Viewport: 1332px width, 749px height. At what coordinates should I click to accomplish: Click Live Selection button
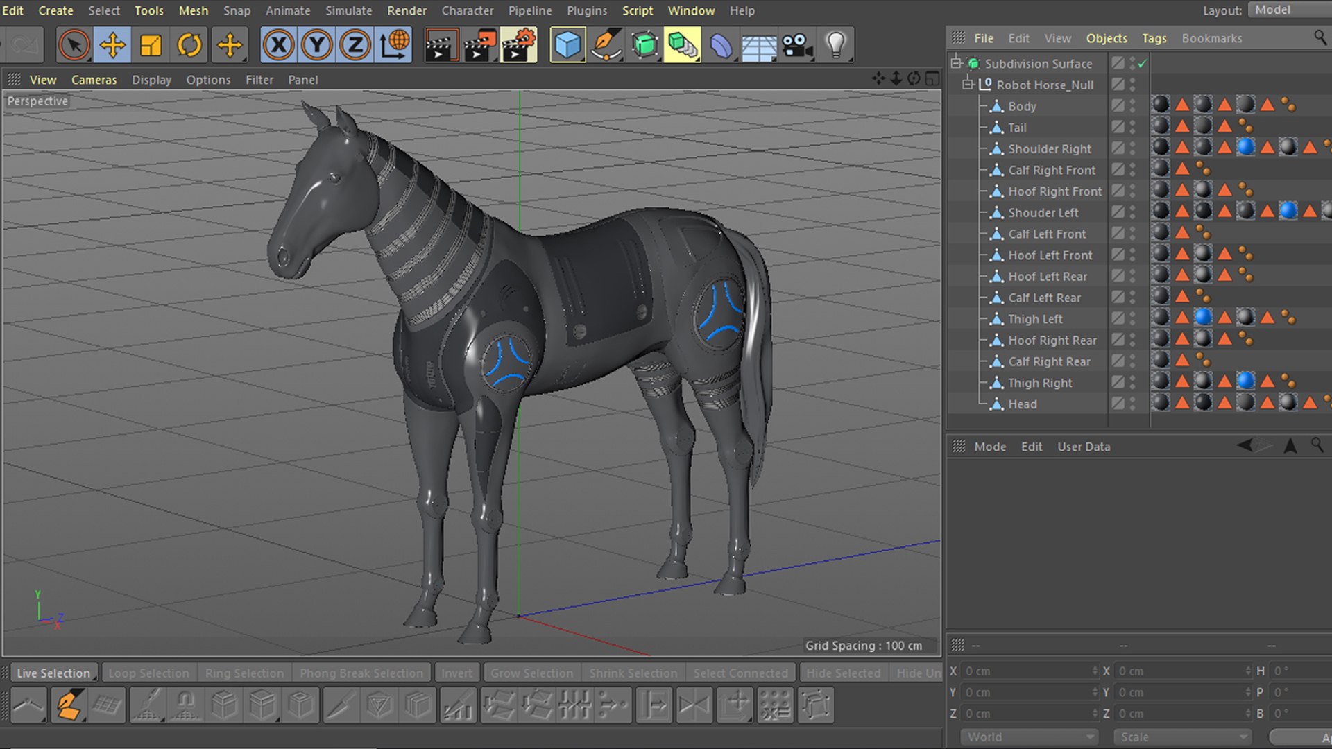tap(53, 673)
